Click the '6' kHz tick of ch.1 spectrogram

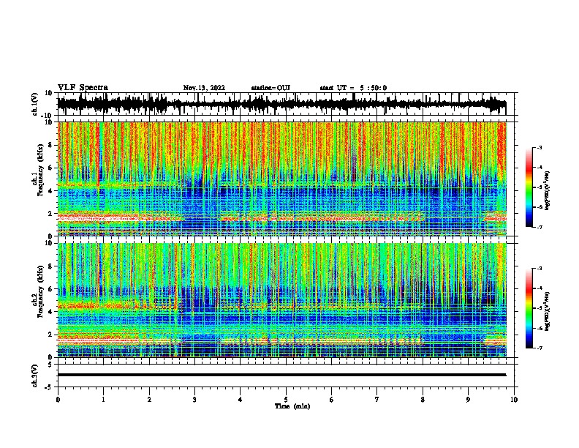coord(50,168)
